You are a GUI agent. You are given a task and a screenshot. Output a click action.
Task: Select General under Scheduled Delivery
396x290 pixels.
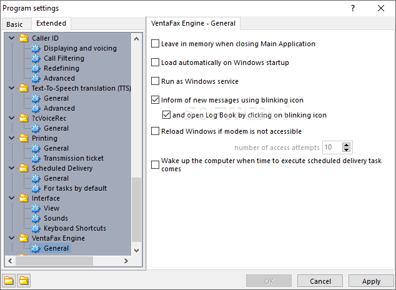56,178
